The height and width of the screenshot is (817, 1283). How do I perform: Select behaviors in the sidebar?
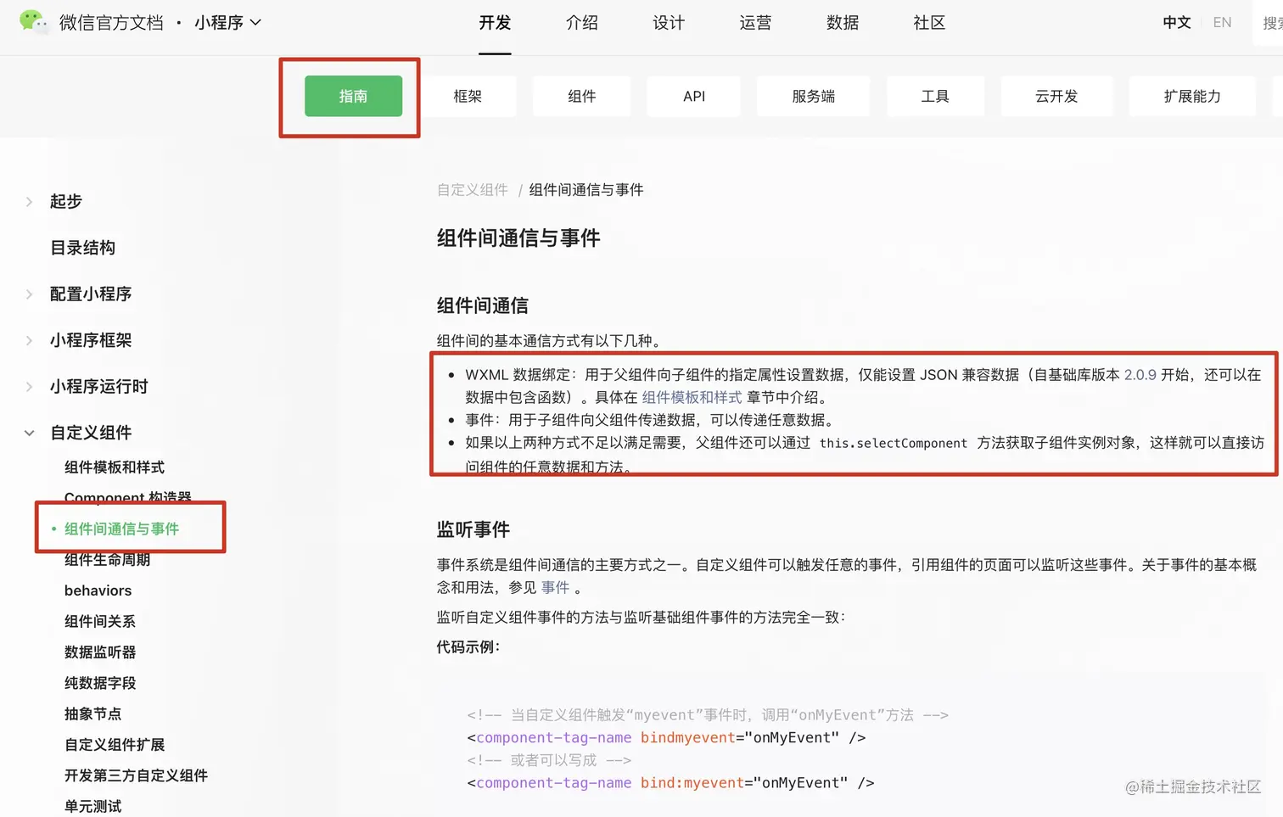[98, 590]
